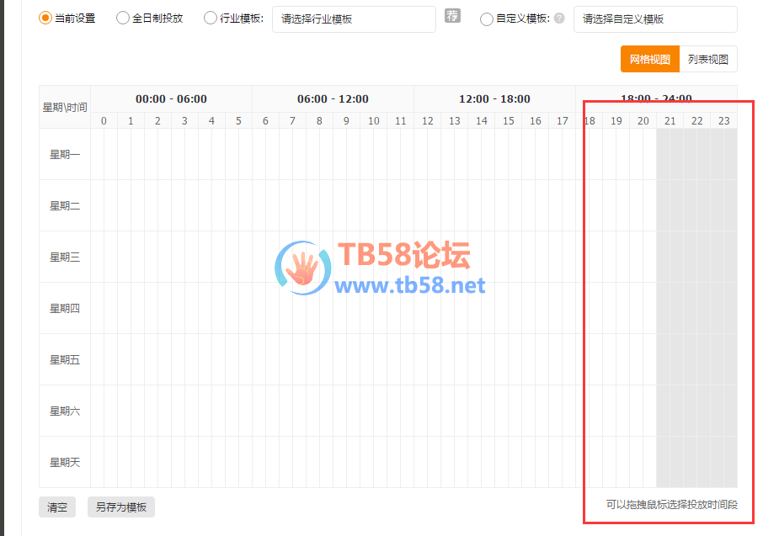Click the hour 0 column header
The width and height of the screenshot is (763, 536).
[x=104, y=121]
